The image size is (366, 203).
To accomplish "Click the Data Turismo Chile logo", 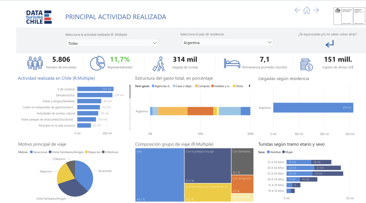I will click(39, 17).
